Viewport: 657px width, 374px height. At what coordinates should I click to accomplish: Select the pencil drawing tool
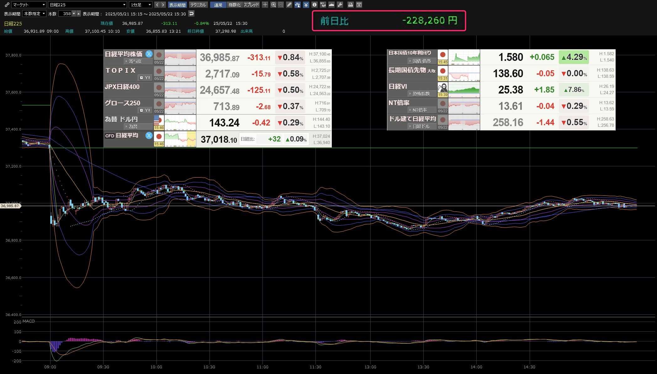tap(289, 5)
